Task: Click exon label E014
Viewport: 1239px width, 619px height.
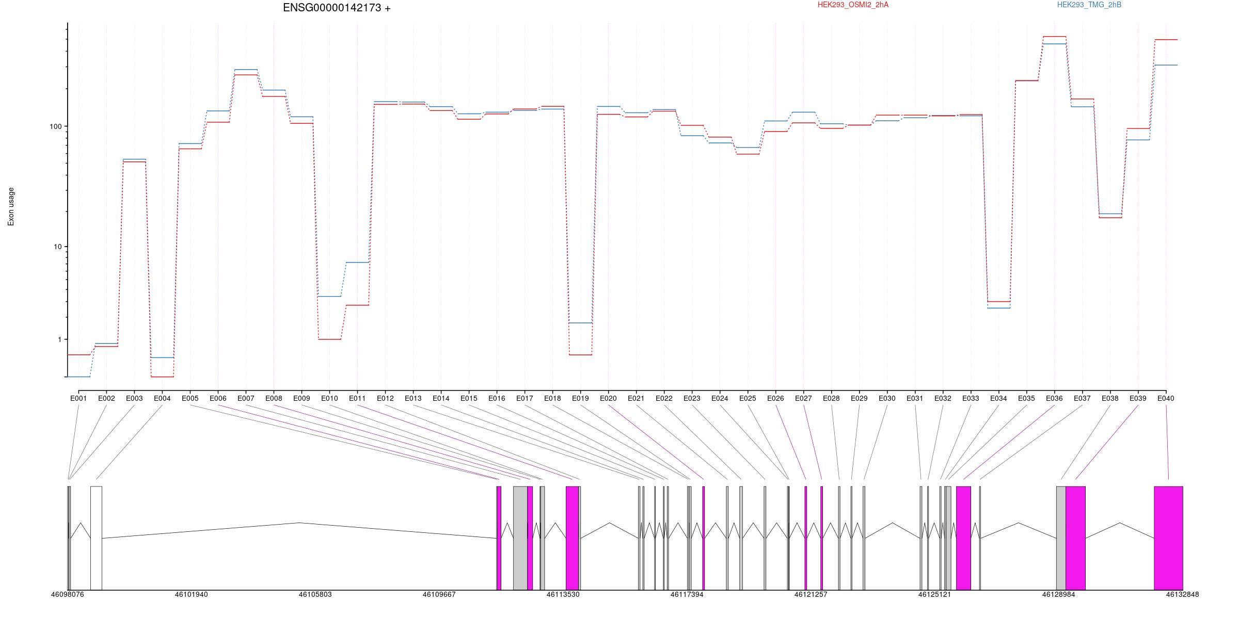Action: click(441, 398)
